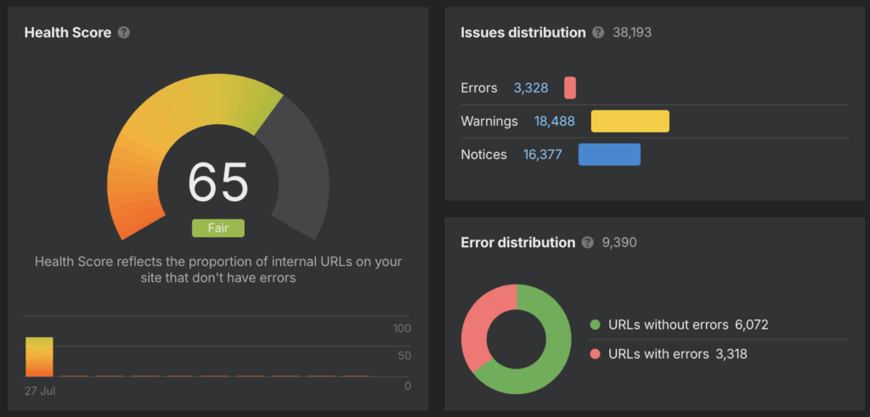
Task: Click the blue Notices distribution bar
Action: point(609,155)
